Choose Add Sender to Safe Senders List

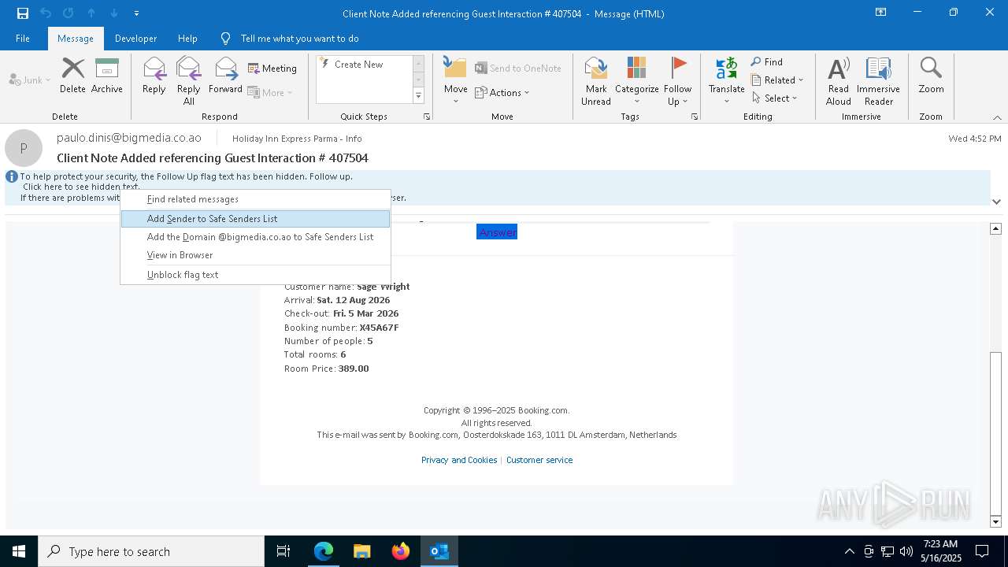point(256,219)
